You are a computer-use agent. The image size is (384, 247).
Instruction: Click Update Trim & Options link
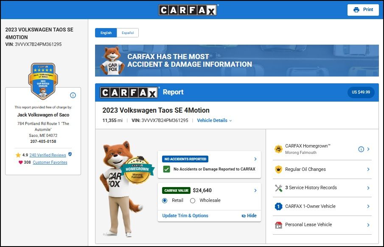point(185,216)
